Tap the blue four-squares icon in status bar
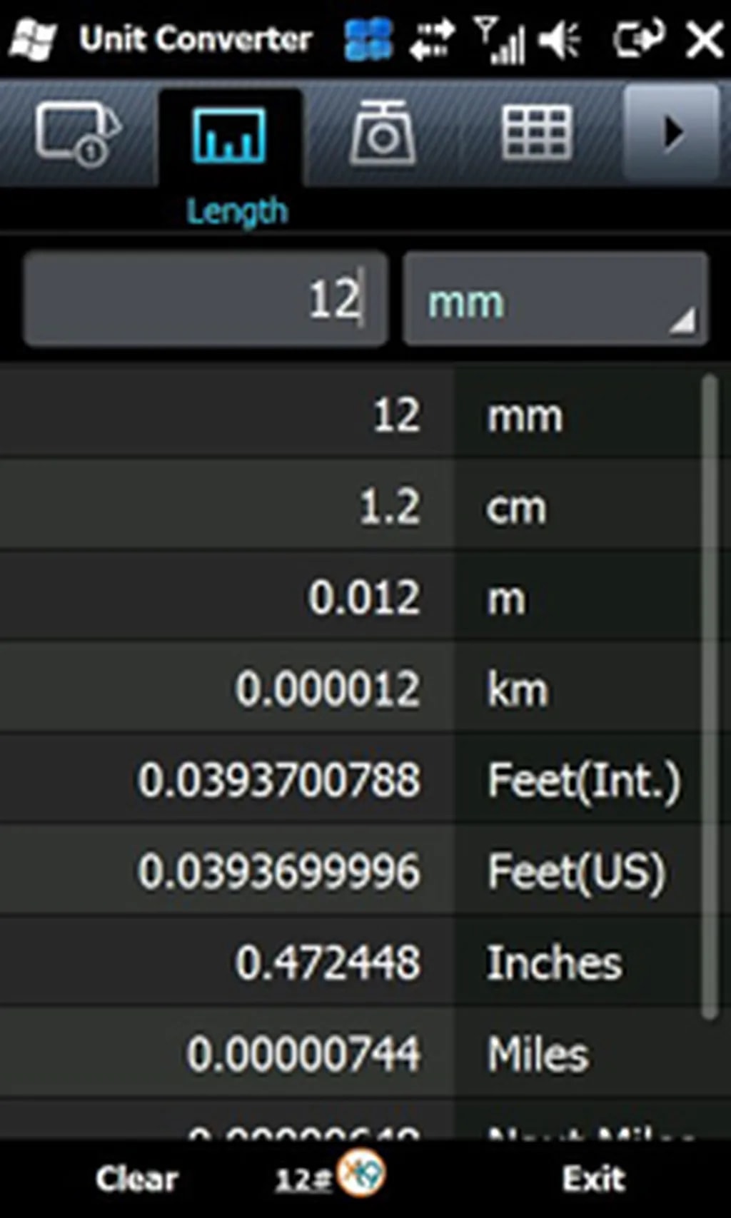The image size is (731, 1218). click(368, 39)
